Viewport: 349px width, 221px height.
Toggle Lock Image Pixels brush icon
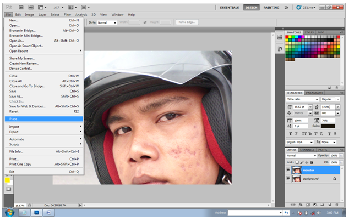pos(302,162)
